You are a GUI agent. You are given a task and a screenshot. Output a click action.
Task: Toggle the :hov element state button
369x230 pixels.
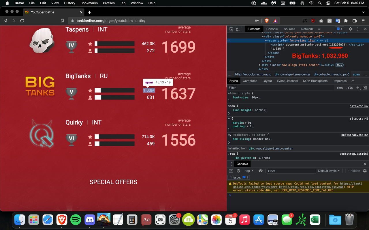pyautogui.click(x=340, y=88)
